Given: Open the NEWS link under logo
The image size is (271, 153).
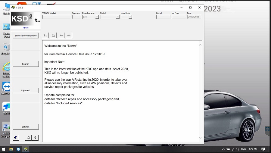Looking at the screenshot, I should click(x=26, y=28).
